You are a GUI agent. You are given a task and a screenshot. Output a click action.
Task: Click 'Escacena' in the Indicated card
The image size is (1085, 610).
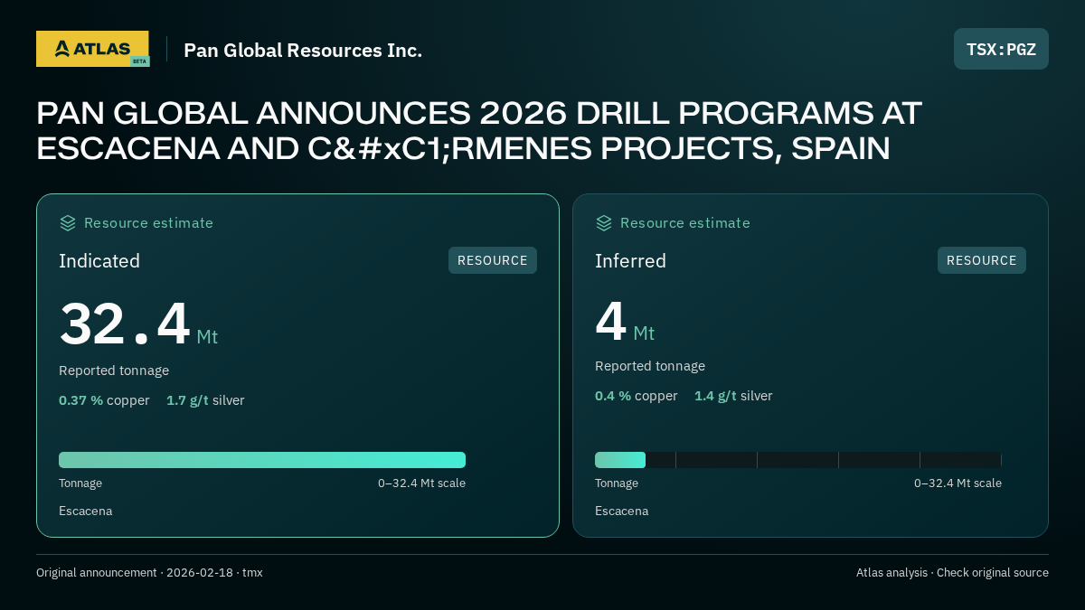(x=86, y=511)
